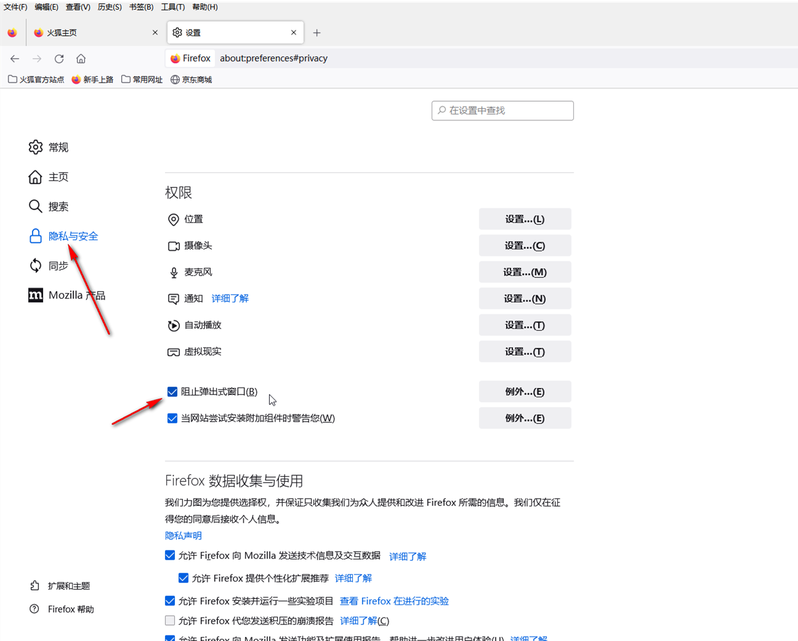Screen dimensions: 798x641
Task: Toggle 允许 Firefox 向 Mozilla 发送技术信息及交互数据 checkbox
Action: coord(170,555)
